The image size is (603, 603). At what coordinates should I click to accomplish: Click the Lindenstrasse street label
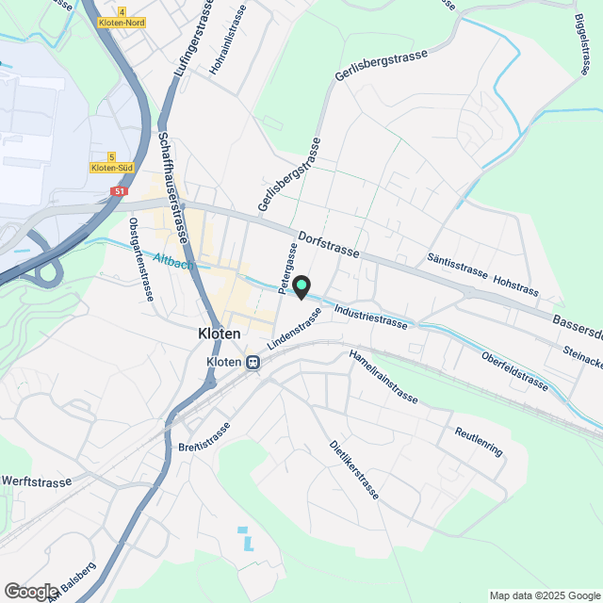tap(294, 329)
